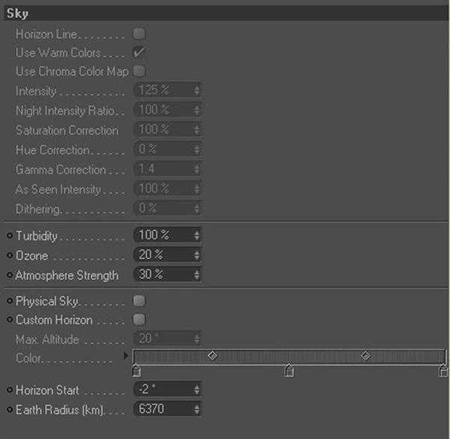Click the Earth Radius keyframe dot

point(9,410)
